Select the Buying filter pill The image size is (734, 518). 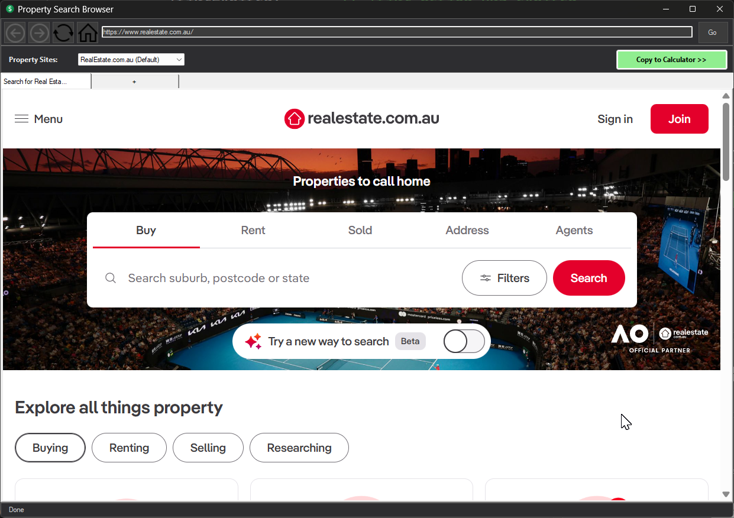coord(50,448)
